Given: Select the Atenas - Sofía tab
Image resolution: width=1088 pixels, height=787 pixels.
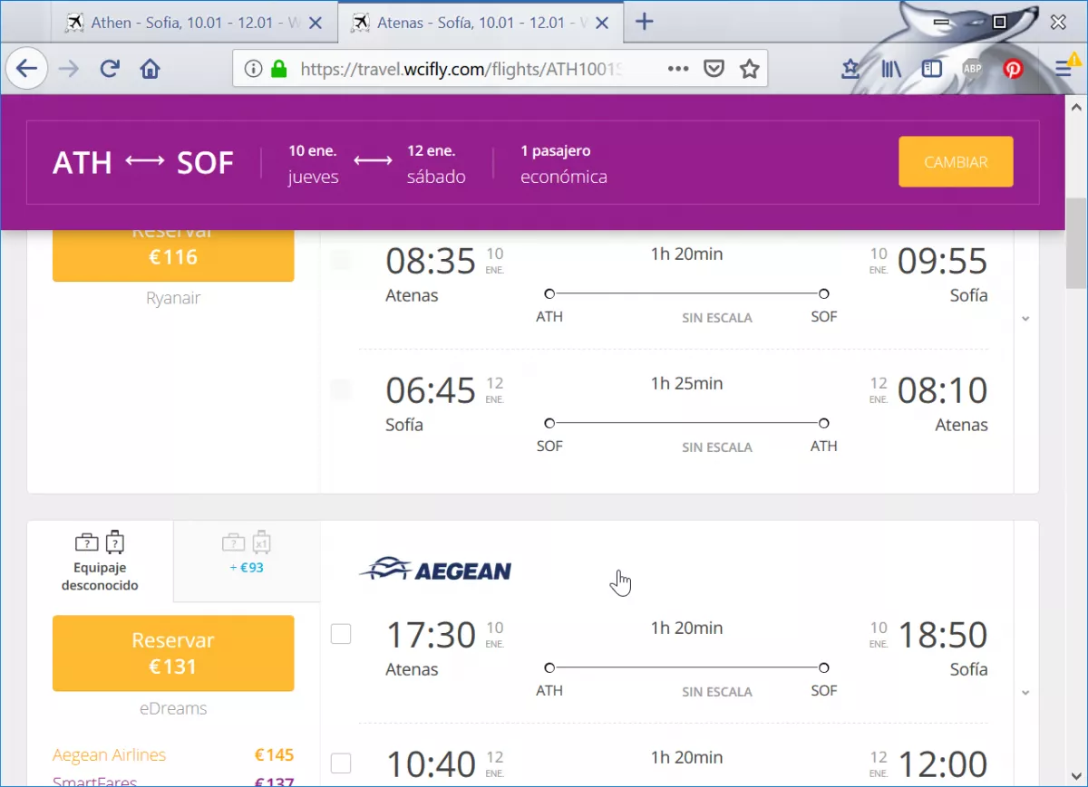Looking at the screenshot, I should [479, 24].
